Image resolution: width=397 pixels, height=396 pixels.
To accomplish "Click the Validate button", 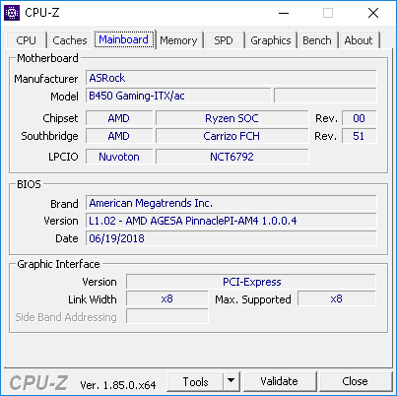I will pos(280,381).
